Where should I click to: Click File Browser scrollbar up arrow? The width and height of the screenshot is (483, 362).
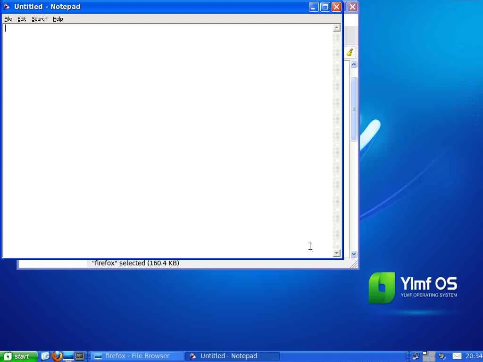pos(354,64)
